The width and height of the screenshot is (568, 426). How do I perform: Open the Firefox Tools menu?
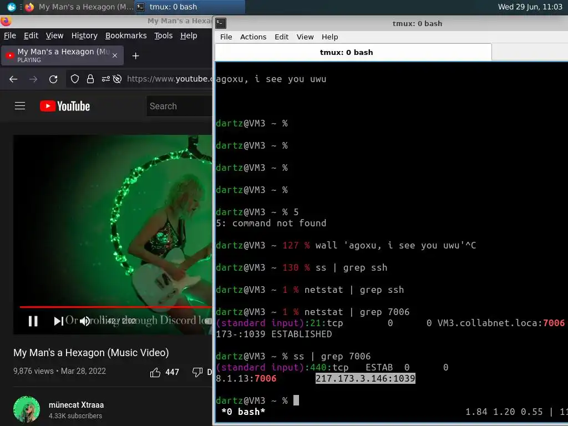[x=164, y=35]
